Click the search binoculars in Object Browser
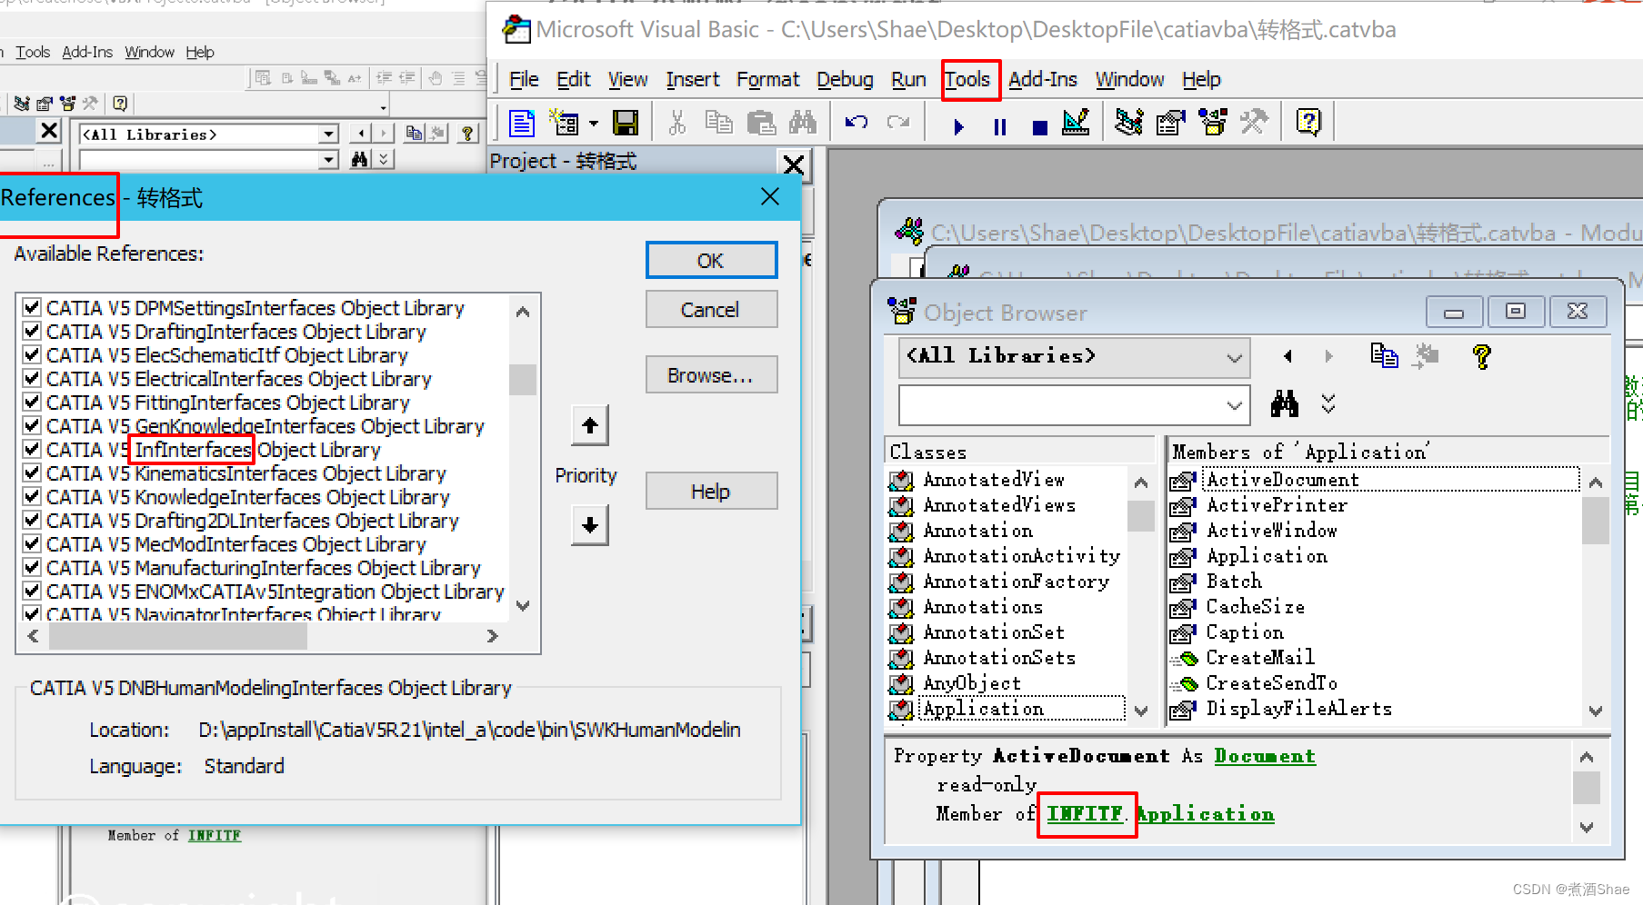 [1284, 403]
